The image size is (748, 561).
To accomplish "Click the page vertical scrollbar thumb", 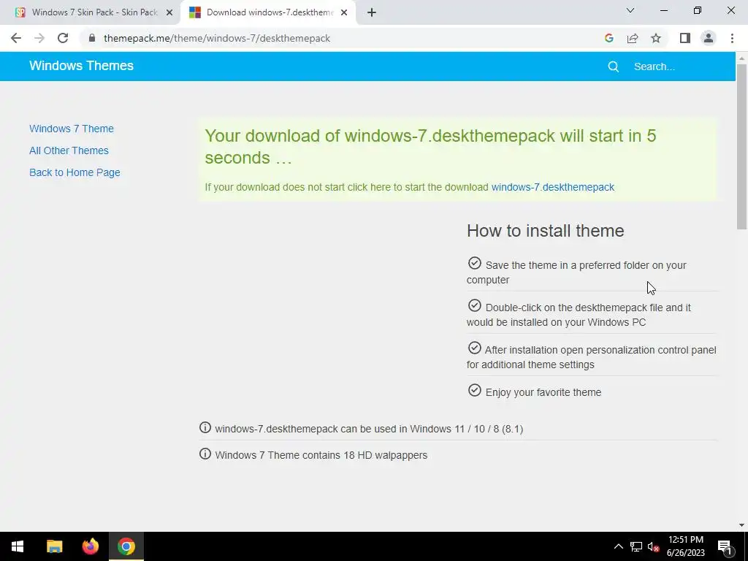I will (x=741, y=146).
